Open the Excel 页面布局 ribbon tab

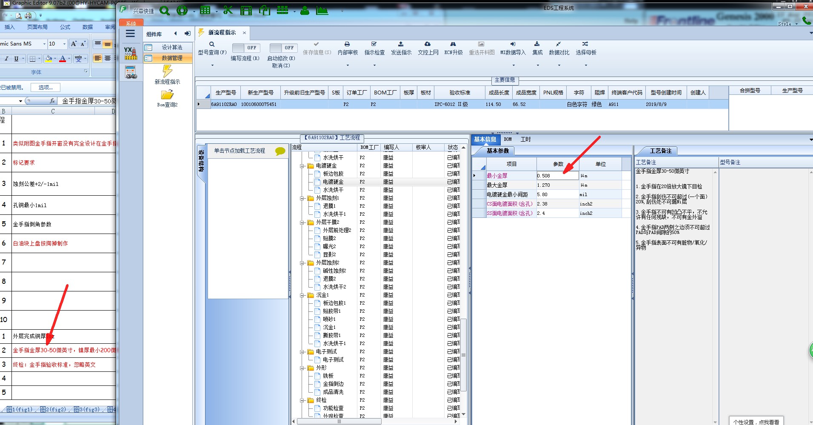[x=37, y=27]
